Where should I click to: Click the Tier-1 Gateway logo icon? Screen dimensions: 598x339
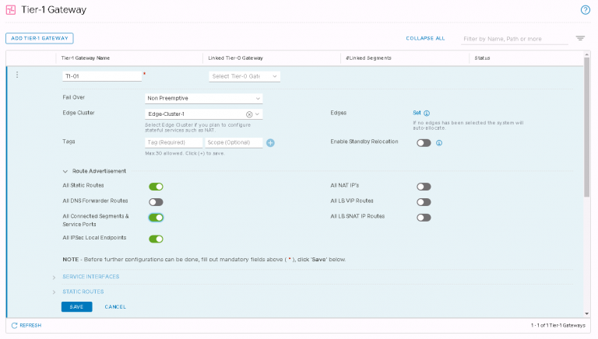[11, 10]
